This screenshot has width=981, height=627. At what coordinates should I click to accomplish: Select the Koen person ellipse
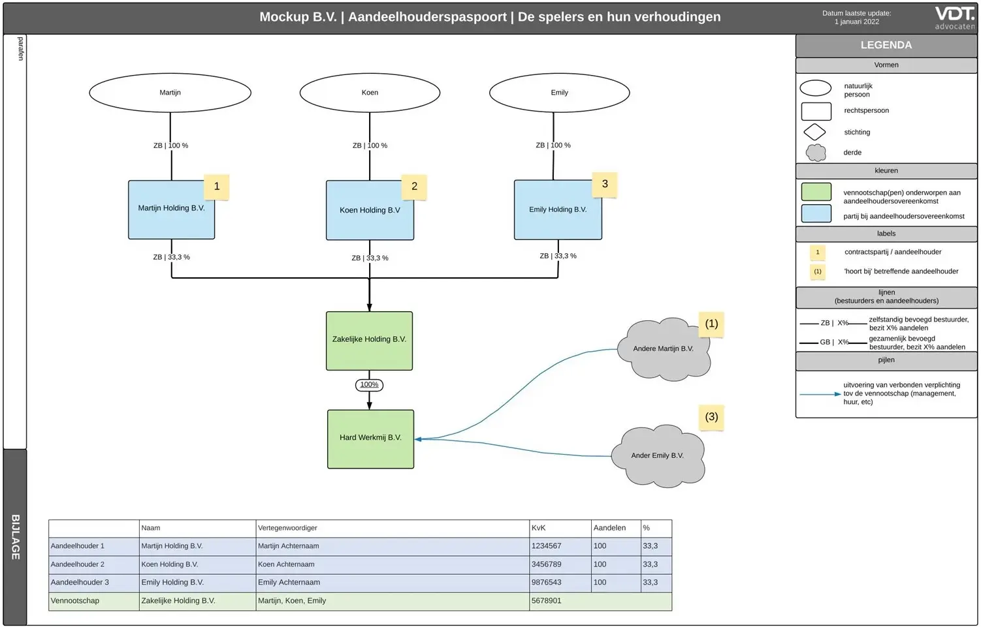point(370,93)
